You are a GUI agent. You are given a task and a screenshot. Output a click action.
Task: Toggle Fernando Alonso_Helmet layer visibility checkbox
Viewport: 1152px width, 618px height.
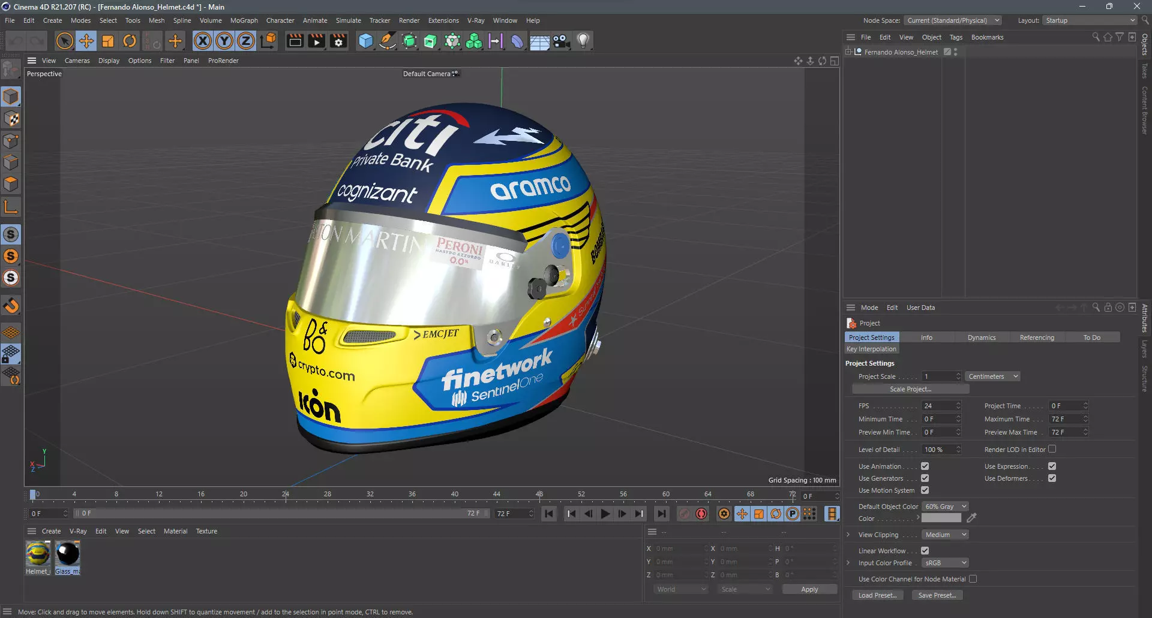(947, 52)
